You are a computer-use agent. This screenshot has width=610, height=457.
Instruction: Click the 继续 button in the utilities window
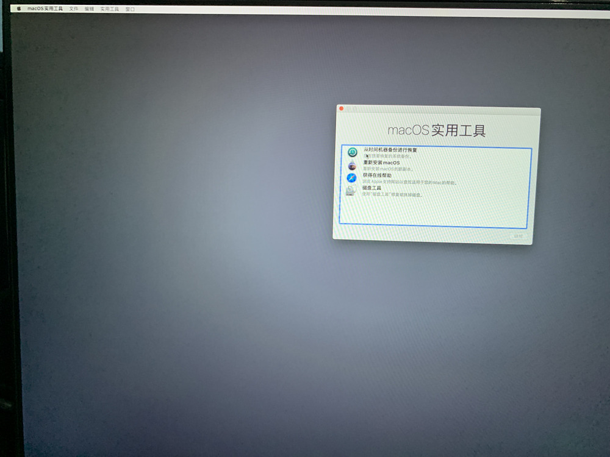[x=518, y=236]
